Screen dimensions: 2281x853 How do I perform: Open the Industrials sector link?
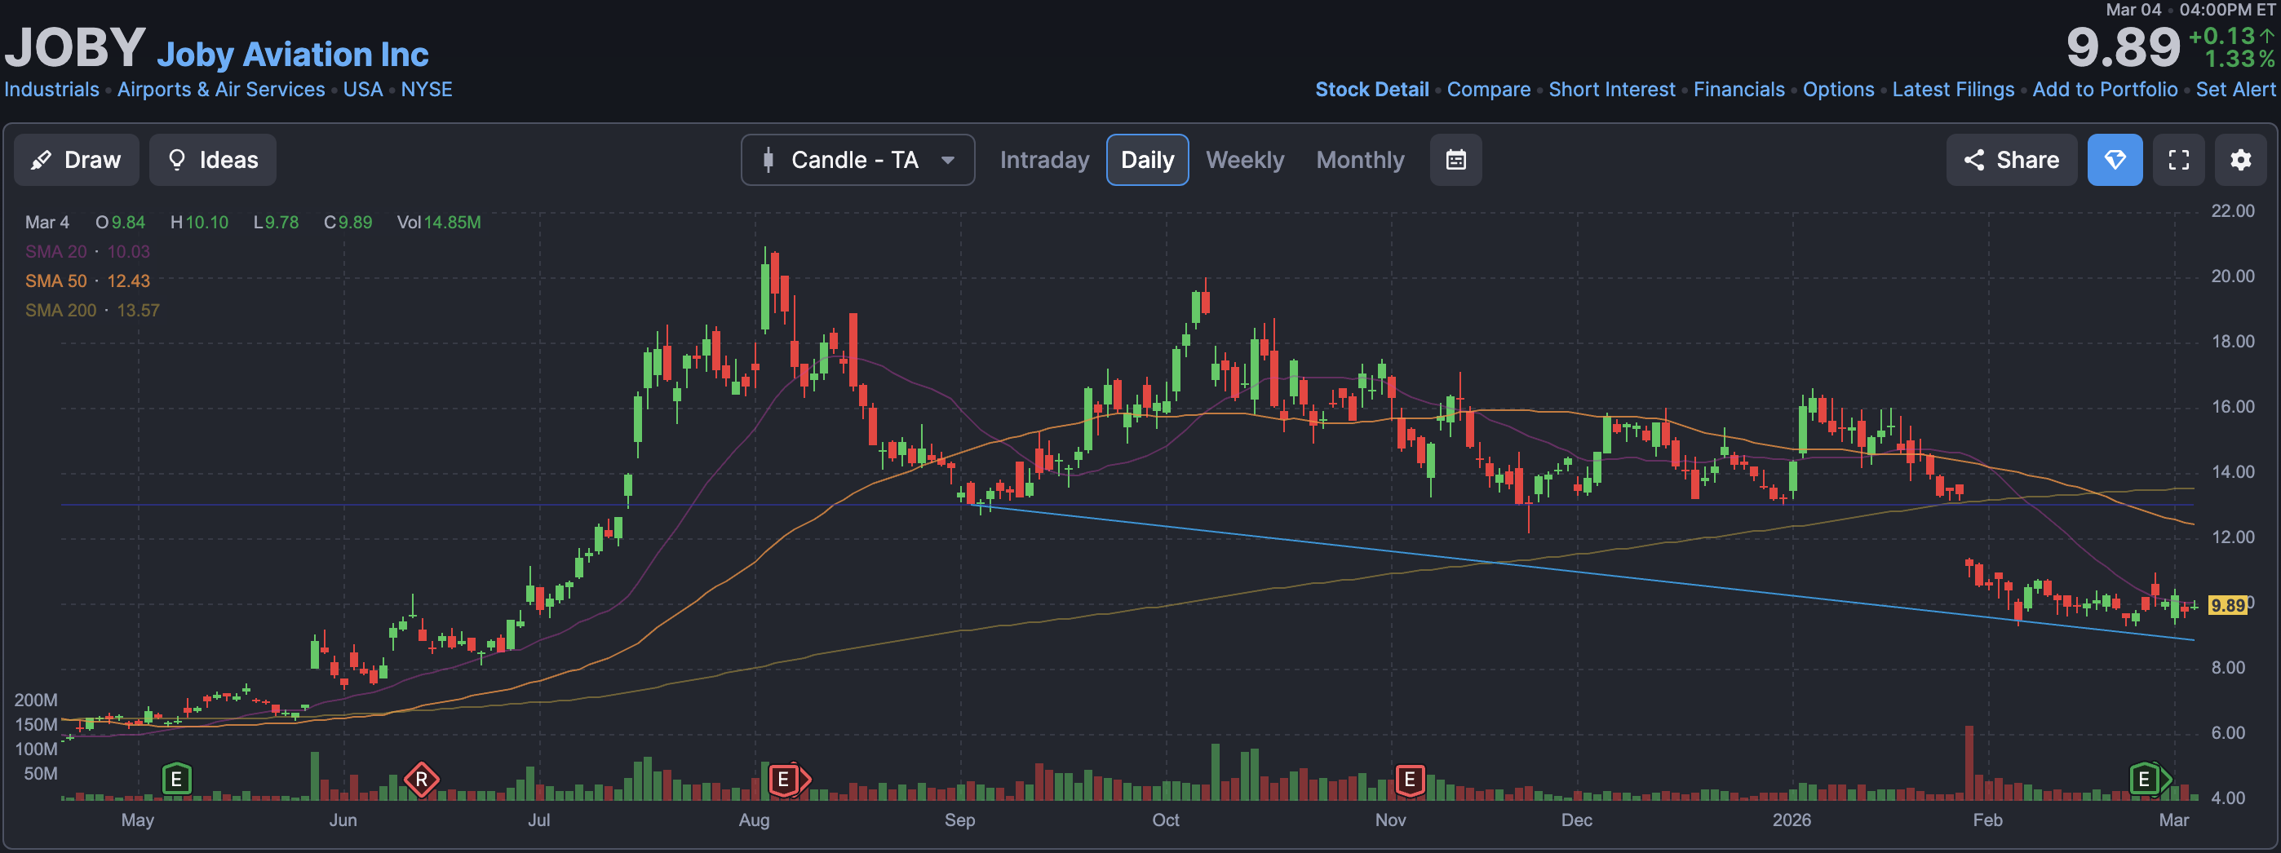point(51,90)
